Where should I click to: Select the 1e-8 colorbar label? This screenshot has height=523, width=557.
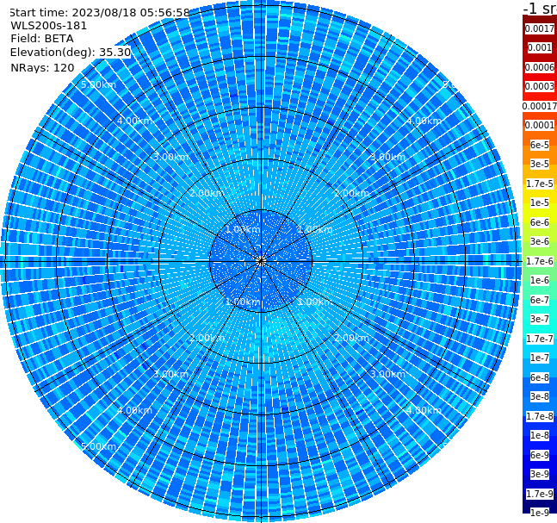[540, 435]
